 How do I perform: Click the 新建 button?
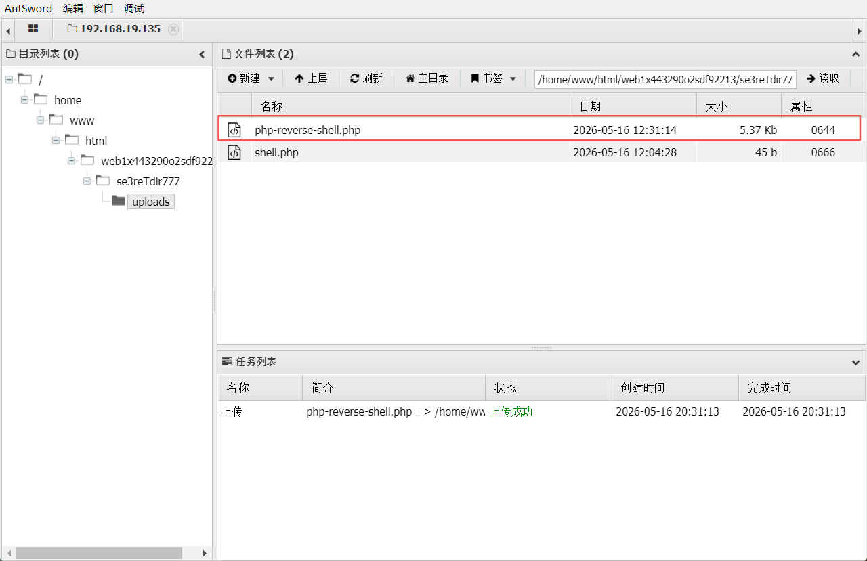[244, 78]
